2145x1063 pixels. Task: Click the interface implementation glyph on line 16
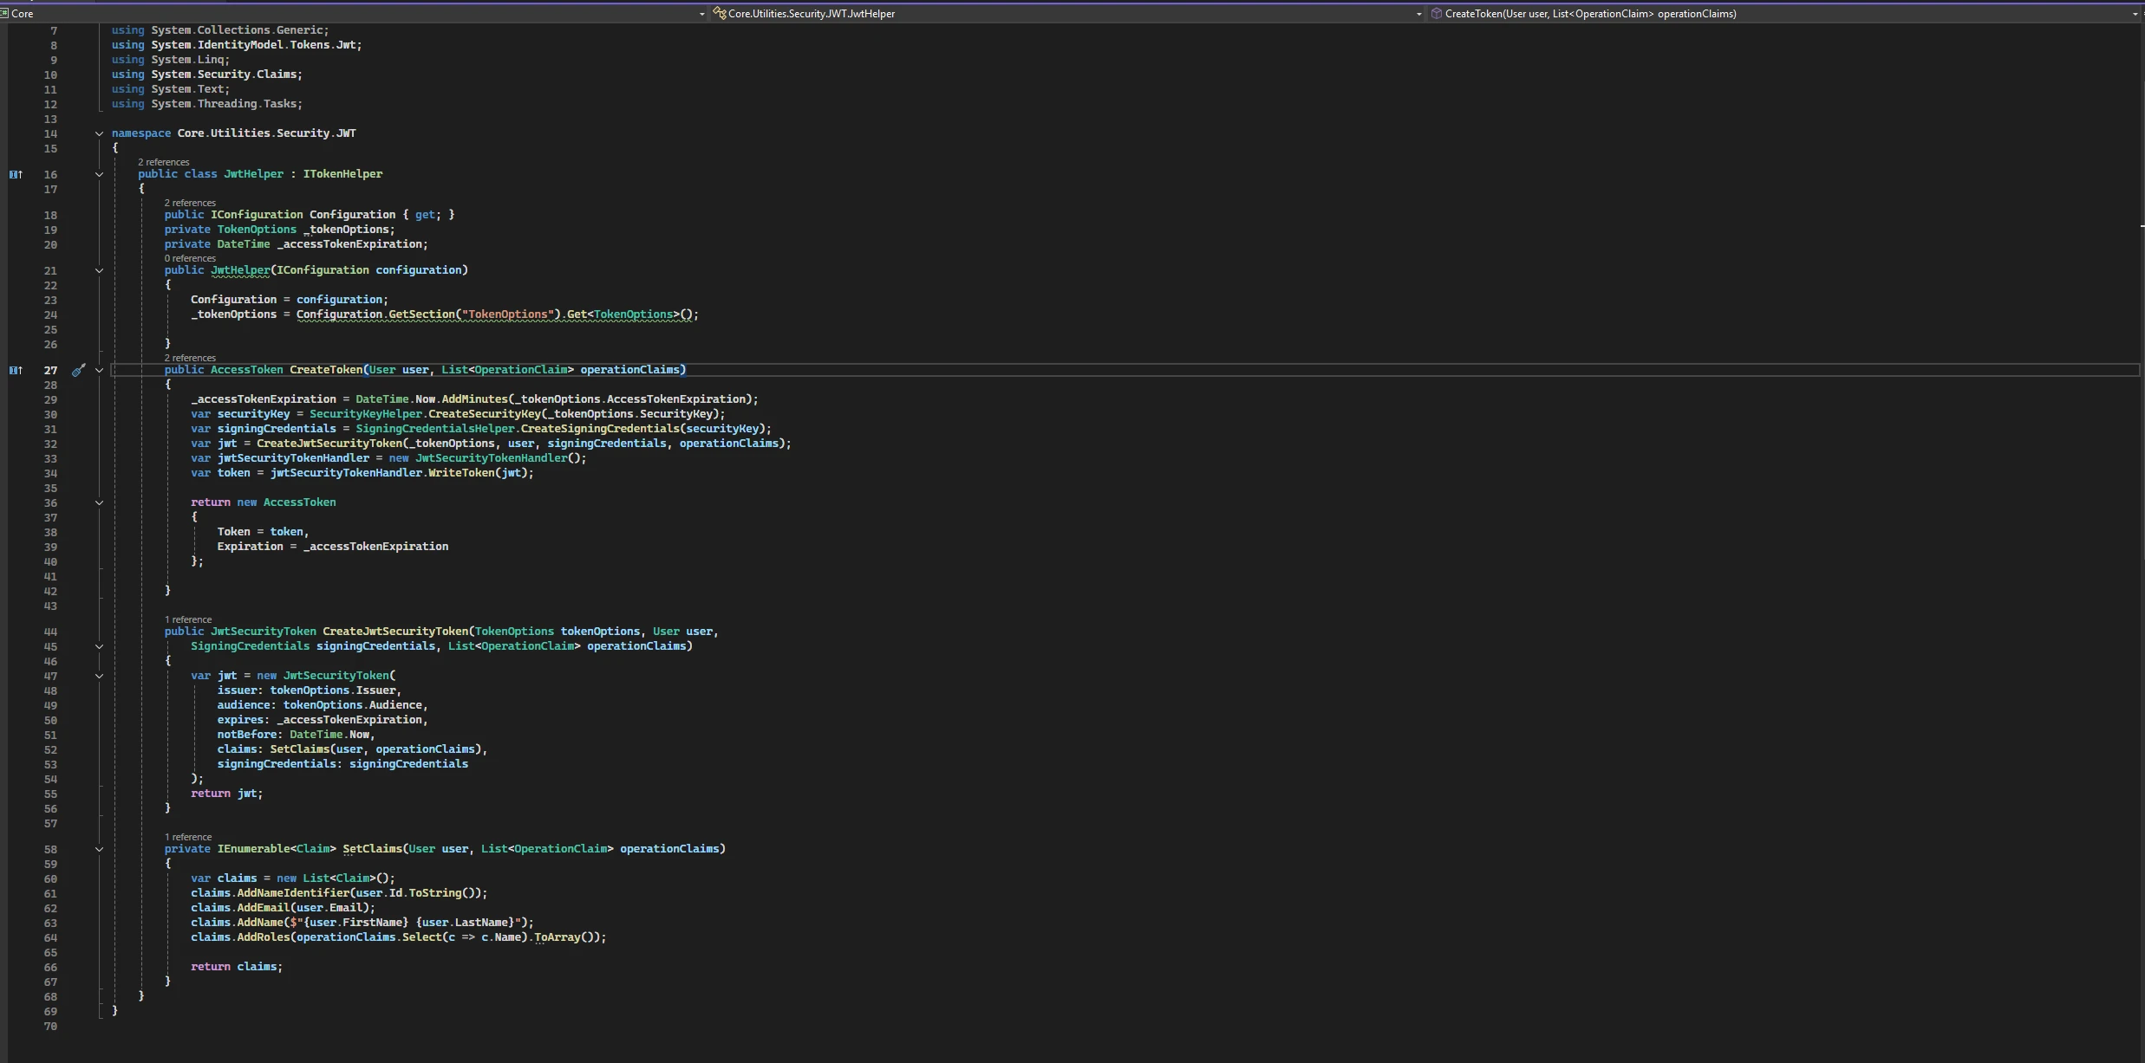pos(16,174)
